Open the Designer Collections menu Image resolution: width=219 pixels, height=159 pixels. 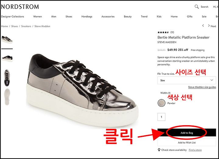click(x=12, y=16)
